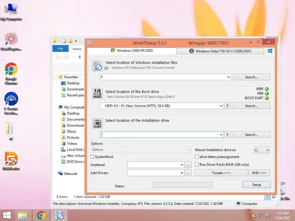Click the Setup button
295x221 pixels.
[257, 185]
